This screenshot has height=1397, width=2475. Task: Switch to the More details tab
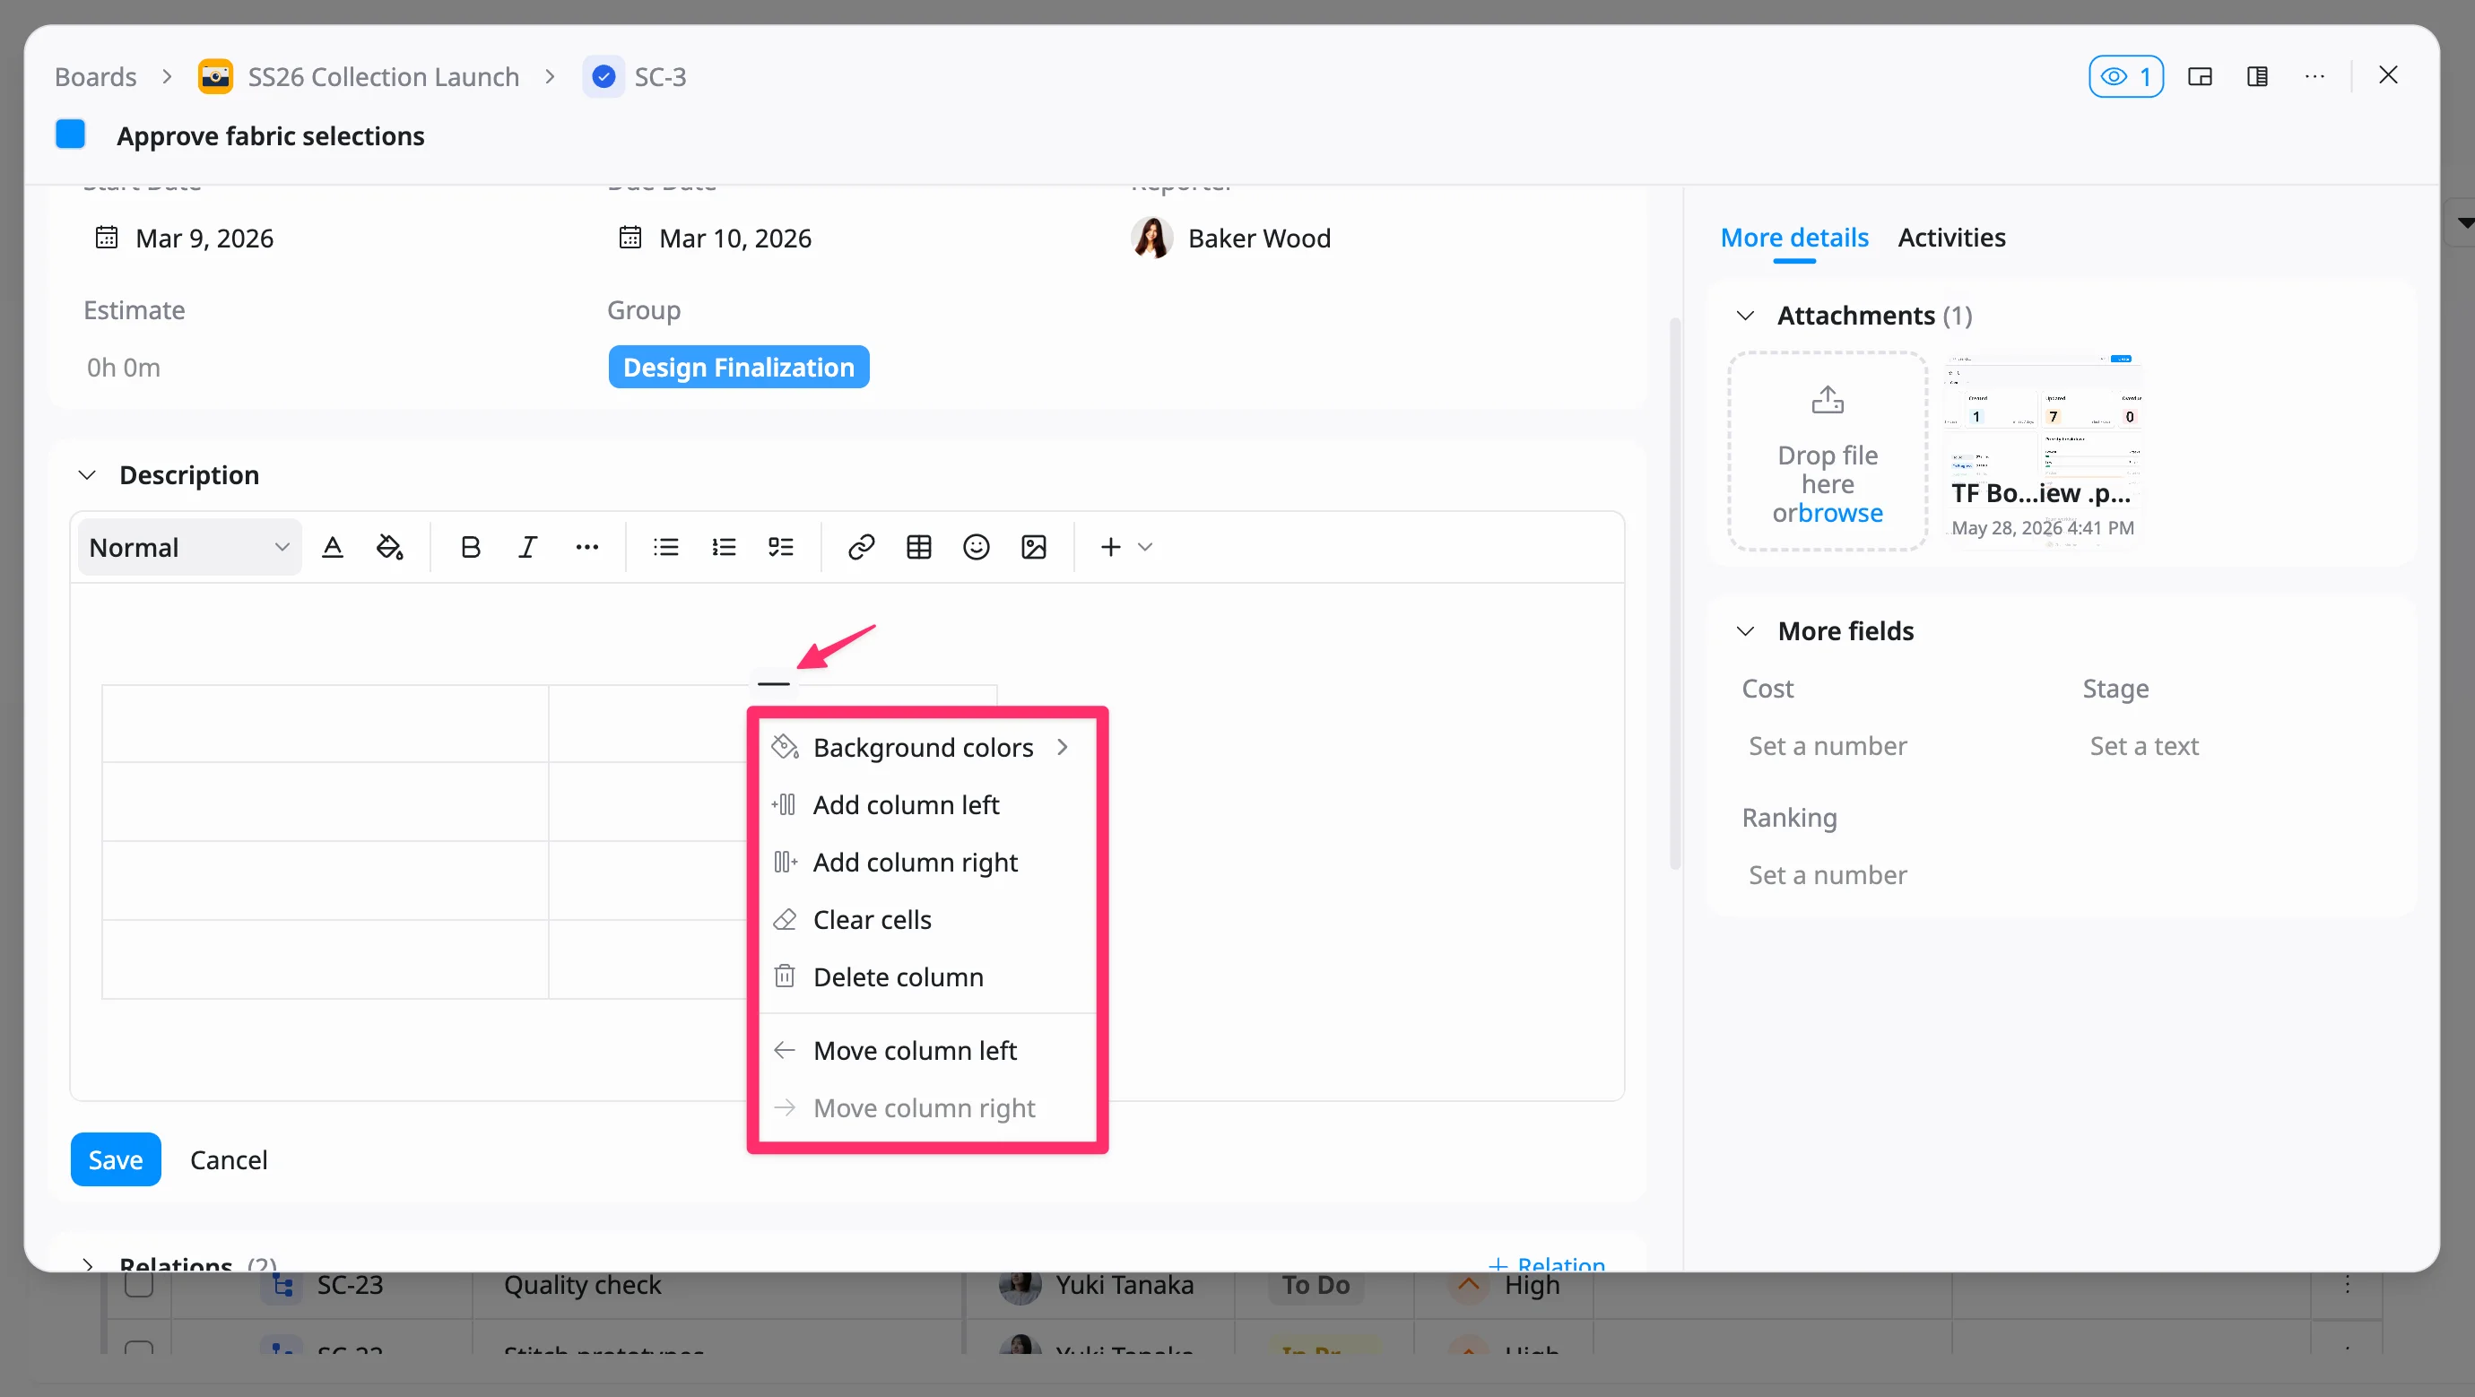(1793, 238)
